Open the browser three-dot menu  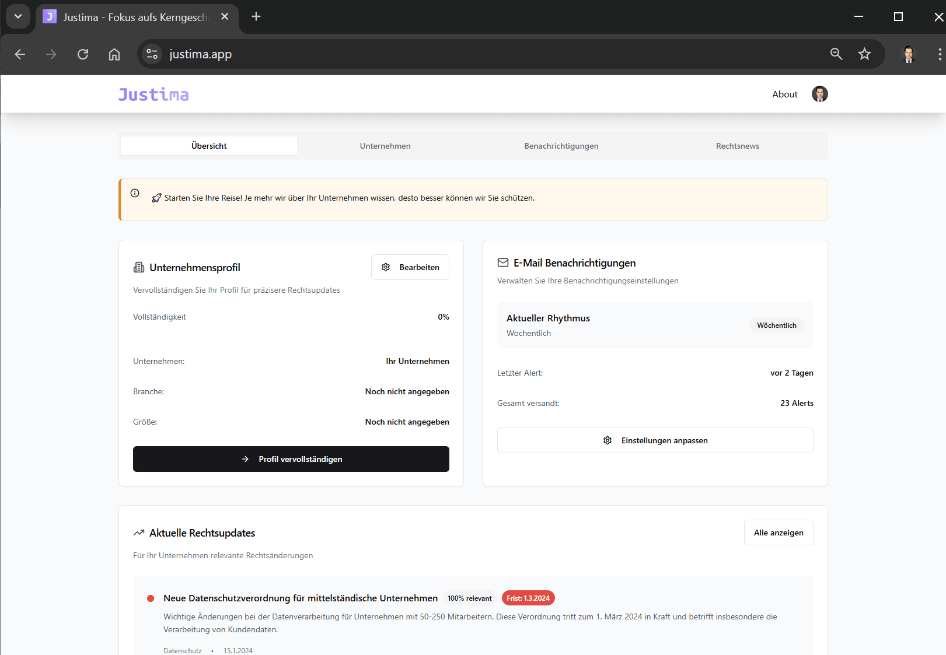[x=939, y=54]
